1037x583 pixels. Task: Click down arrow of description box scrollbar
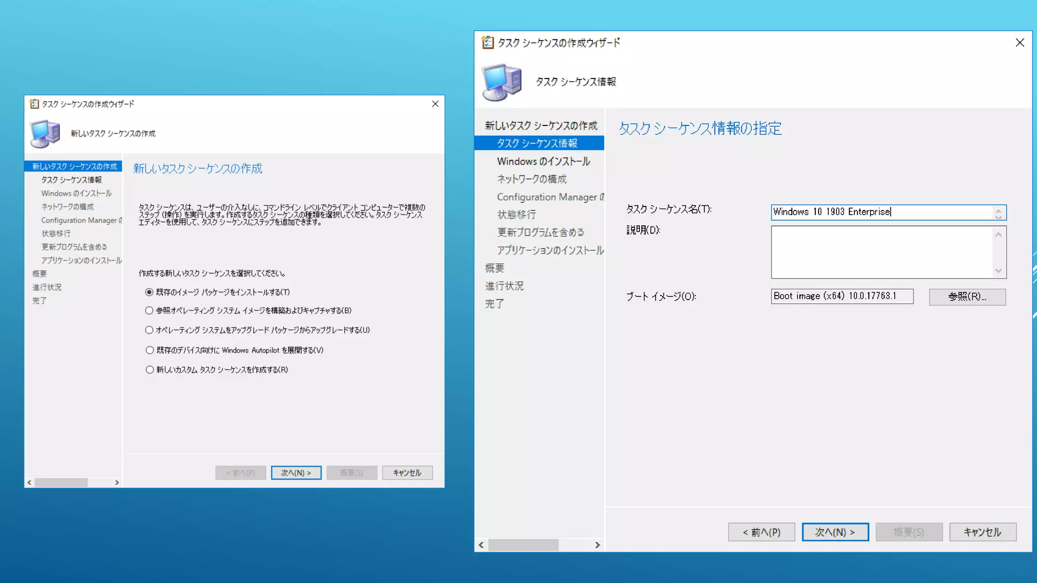[998, 271]
